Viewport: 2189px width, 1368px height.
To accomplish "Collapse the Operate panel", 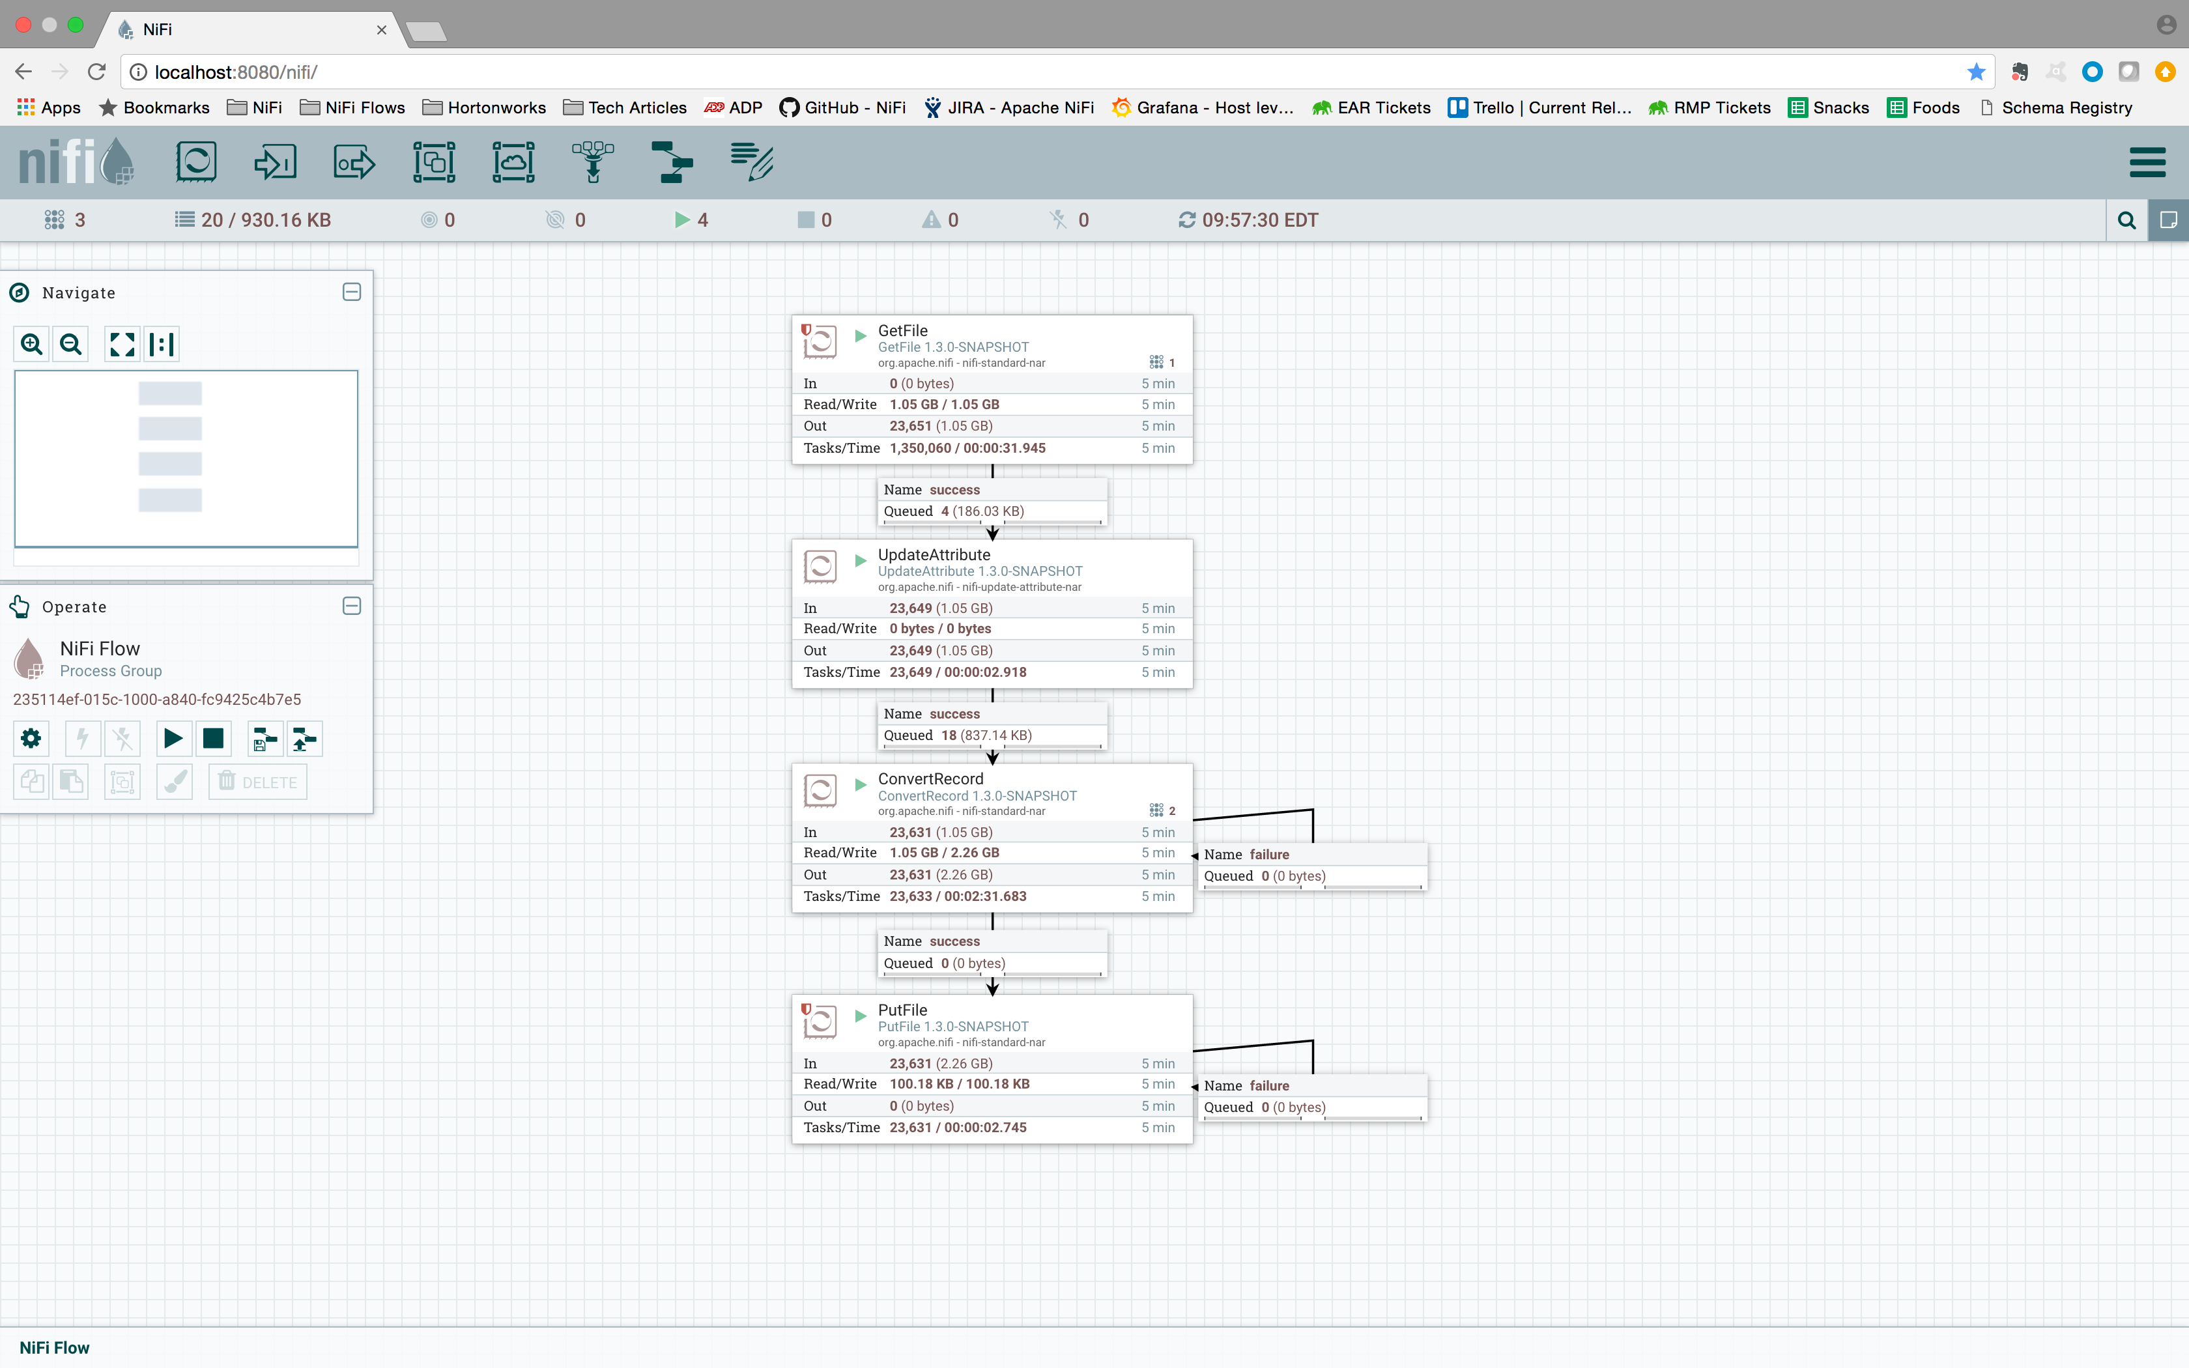I will 352,606.
